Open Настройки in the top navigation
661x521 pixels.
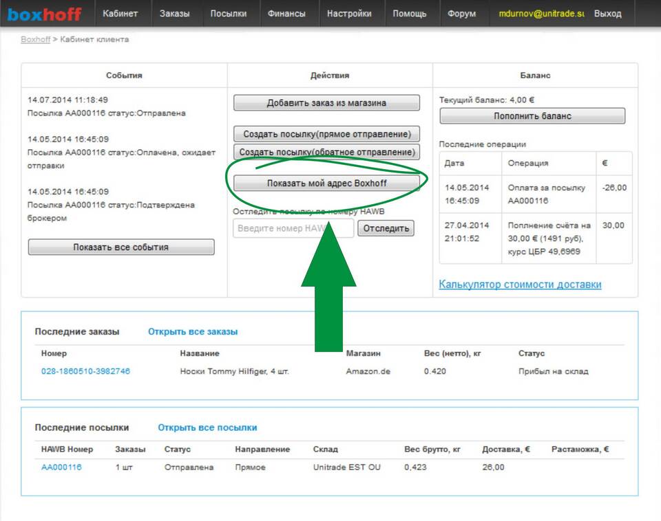tap(349, 14)
